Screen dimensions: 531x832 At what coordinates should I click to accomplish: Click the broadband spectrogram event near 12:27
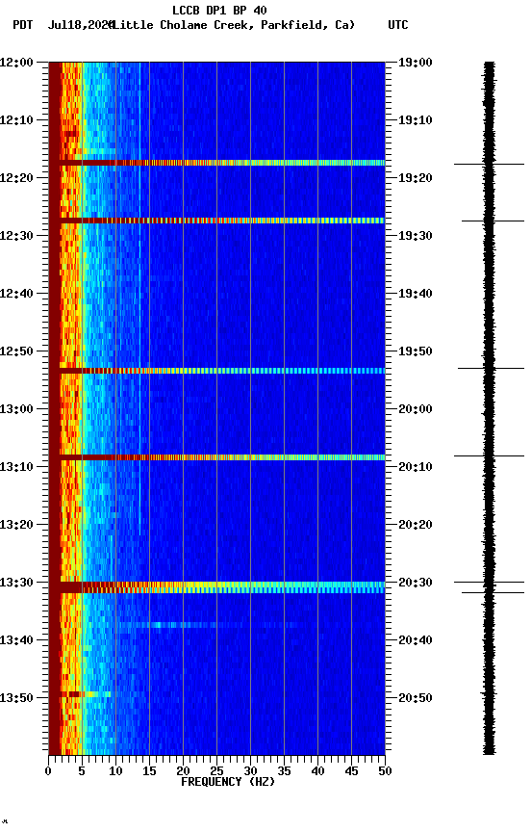point(216,221)
